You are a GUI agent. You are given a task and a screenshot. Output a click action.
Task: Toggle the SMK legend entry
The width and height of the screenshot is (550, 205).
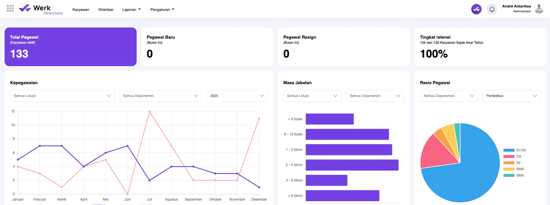tap(514, 169)
